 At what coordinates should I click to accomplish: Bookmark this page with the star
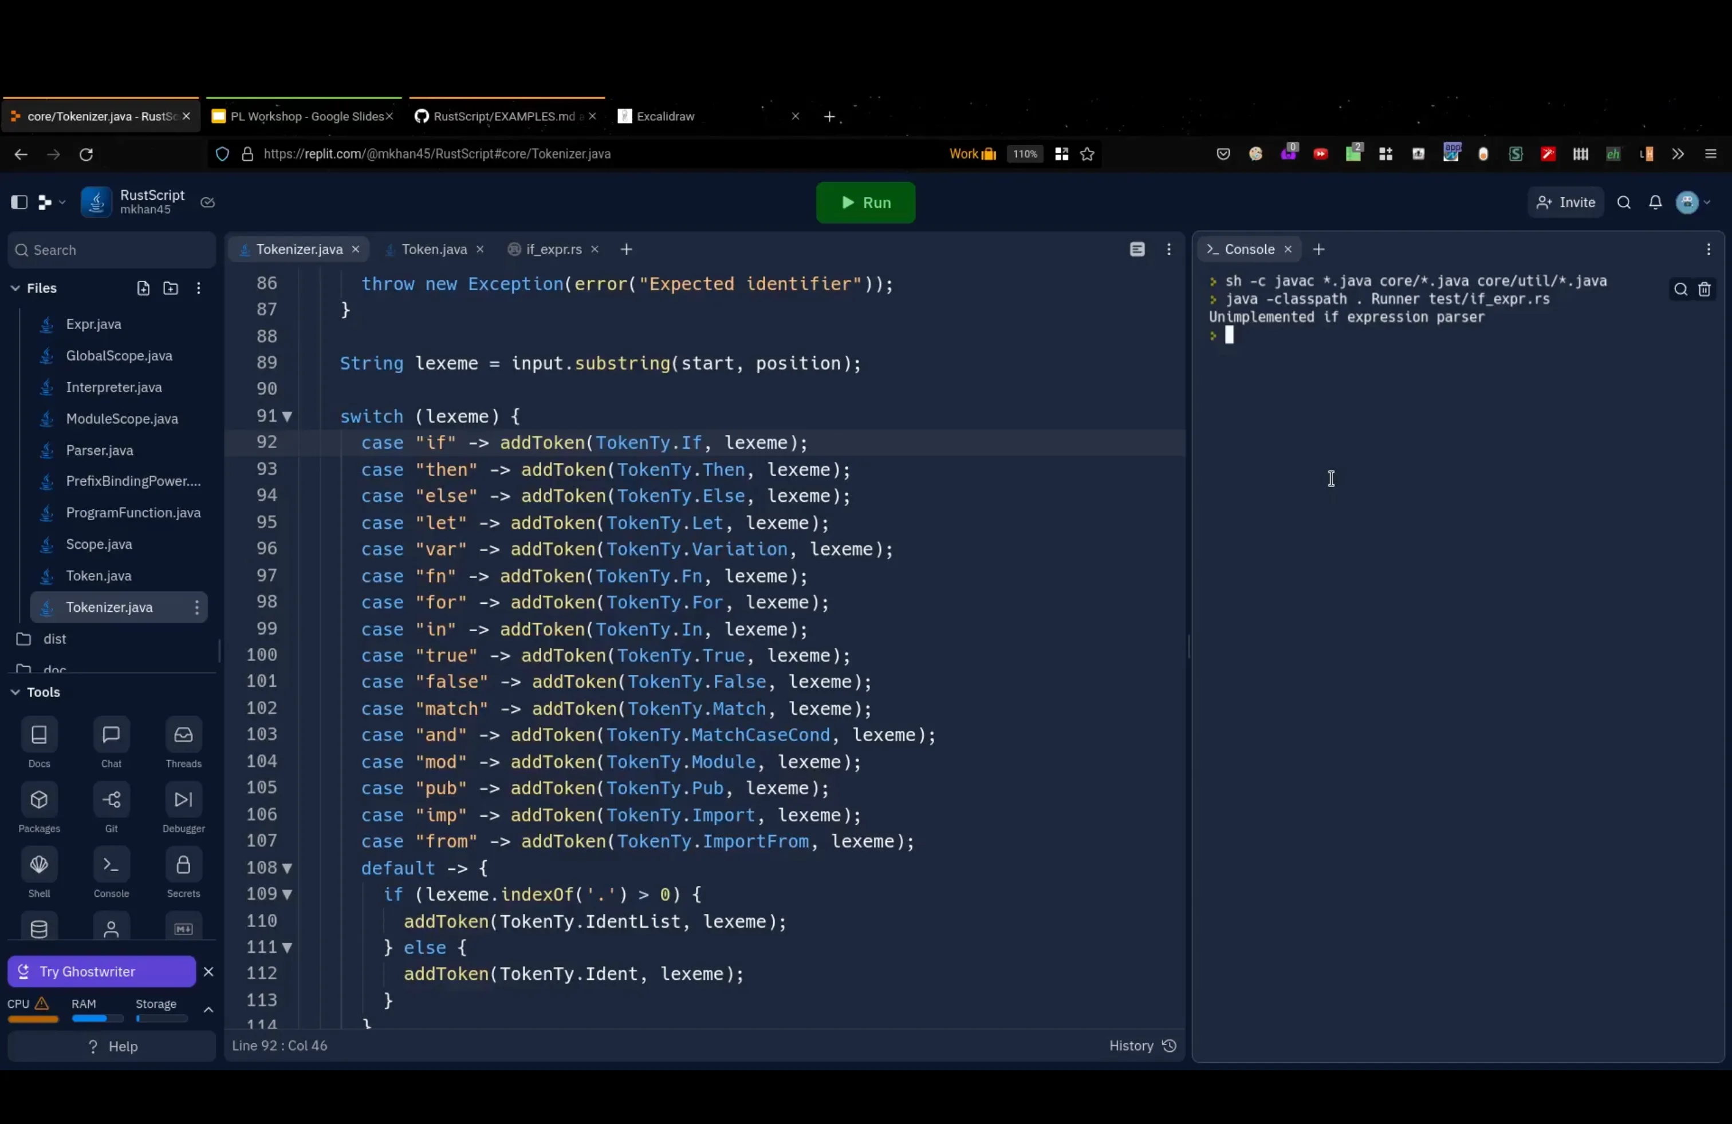pos(1087,154)
